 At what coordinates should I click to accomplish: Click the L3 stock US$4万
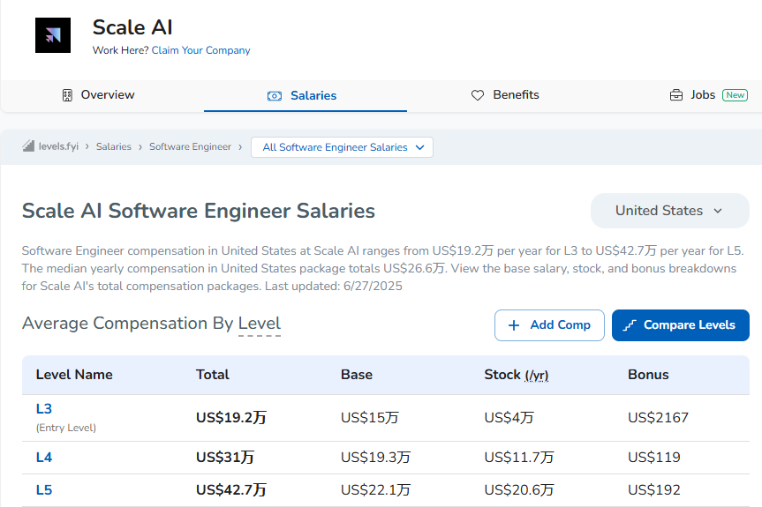click(x=509, y=418)
